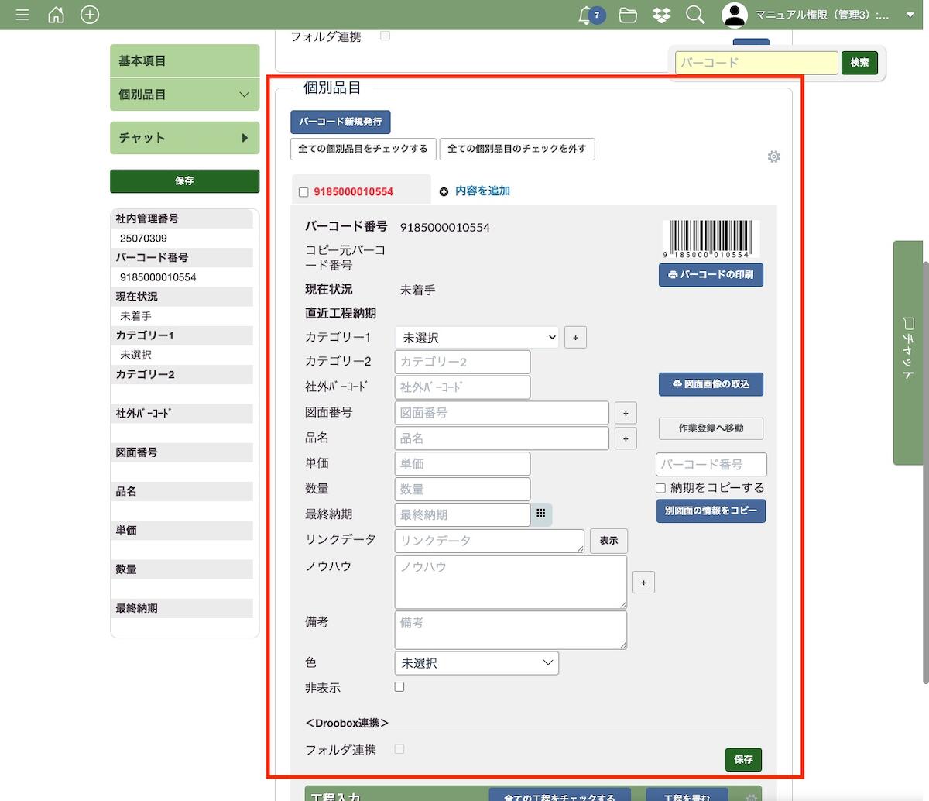
Task: Click the バーコード新規発行 button
Action: [x=341, y=122]
